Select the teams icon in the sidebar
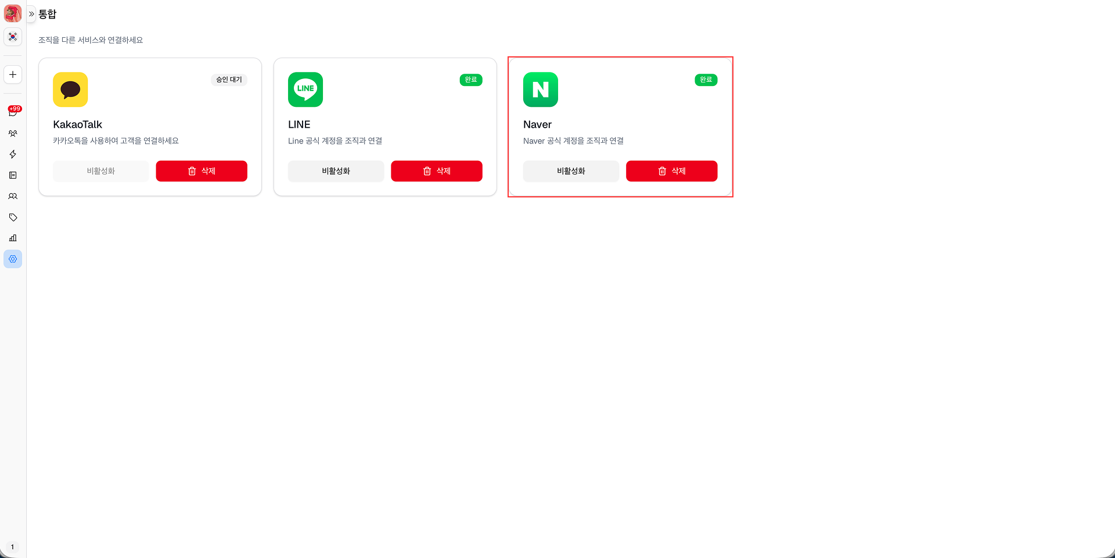This screenshot has width=1115, height=558. (x=13, y=133)
